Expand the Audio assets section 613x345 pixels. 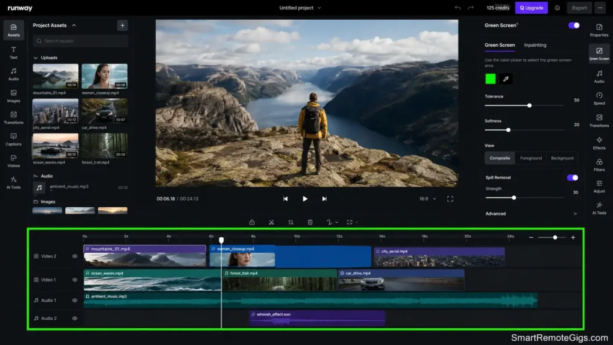point(35,176)
